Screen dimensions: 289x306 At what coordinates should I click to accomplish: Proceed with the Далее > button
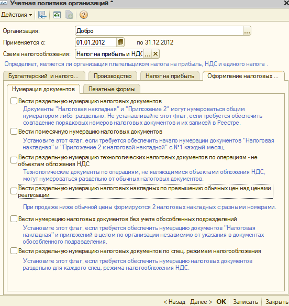[201, 302]
